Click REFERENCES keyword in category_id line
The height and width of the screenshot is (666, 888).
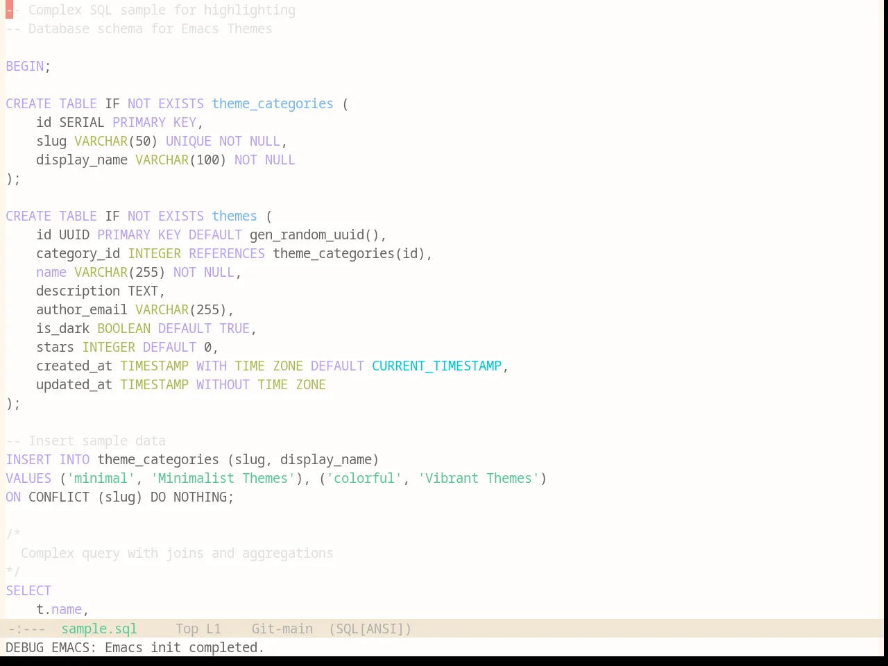tap(227, 253)
